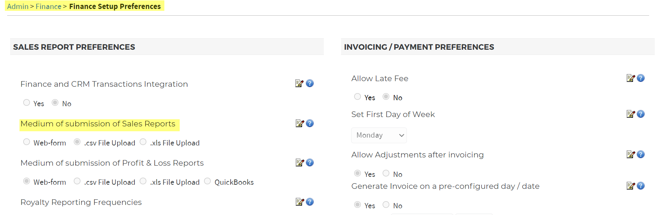Open help for Royalty Reporting Frequencies
The image size is (657, 215).
click(310, 202)
